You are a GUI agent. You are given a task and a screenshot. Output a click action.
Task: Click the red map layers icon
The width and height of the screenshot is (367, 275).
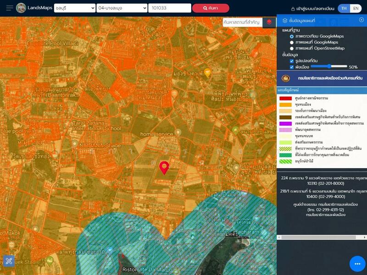pyautogui.click(x=269, y=22)
